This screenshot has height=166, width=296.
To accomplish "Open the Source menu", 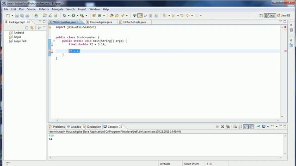I will tap(31, 9).
